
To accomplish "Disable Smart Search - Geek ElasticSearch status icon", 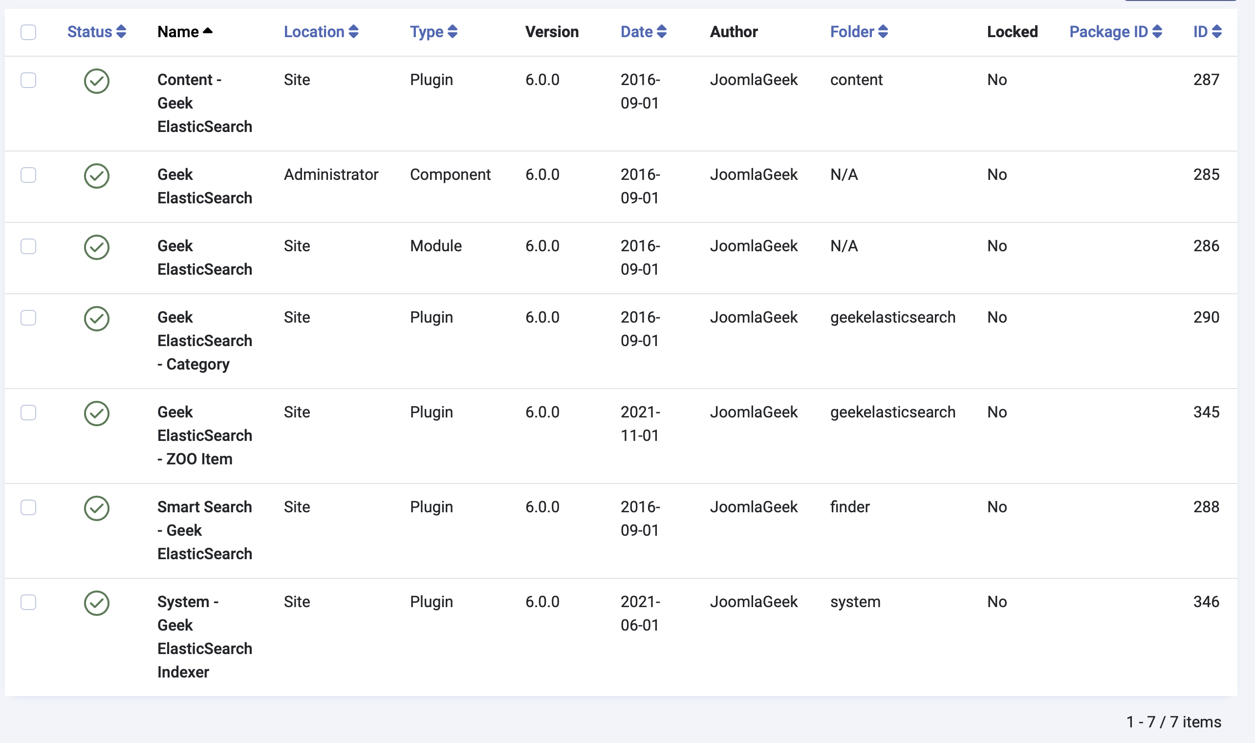I will tap(97, 508).
